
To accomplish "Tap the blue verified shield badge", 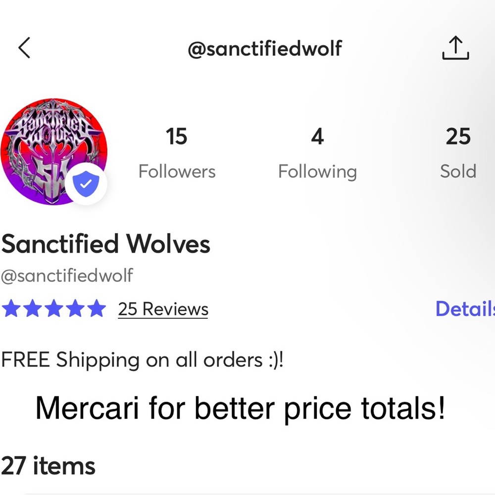I will tap(86, 184).
